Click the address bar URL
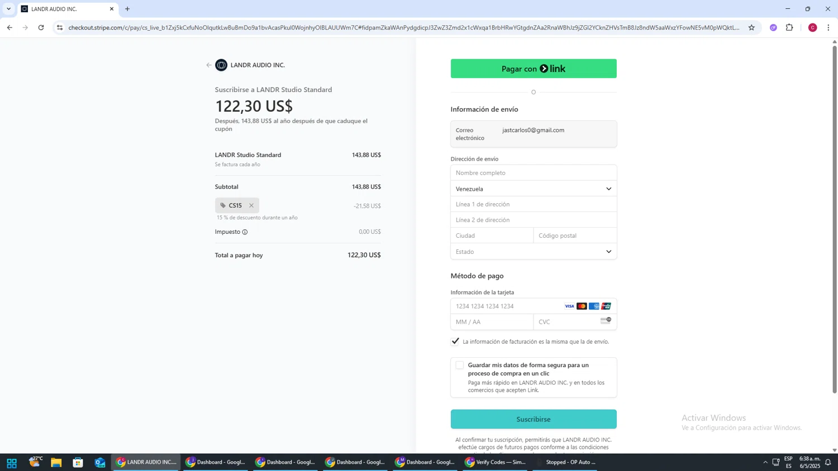Viewport: 838px width, 471px height. (x=403, y=27)
